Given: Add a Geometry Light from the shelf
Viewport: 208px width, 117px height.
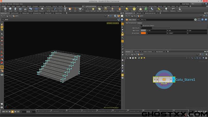Looking at the screenshot, I should [x=112, y=9].
